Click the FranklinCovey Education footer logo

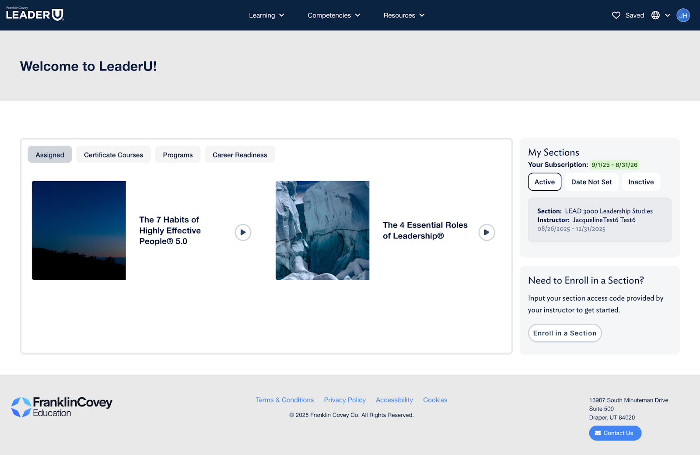(x=62, y=407)
